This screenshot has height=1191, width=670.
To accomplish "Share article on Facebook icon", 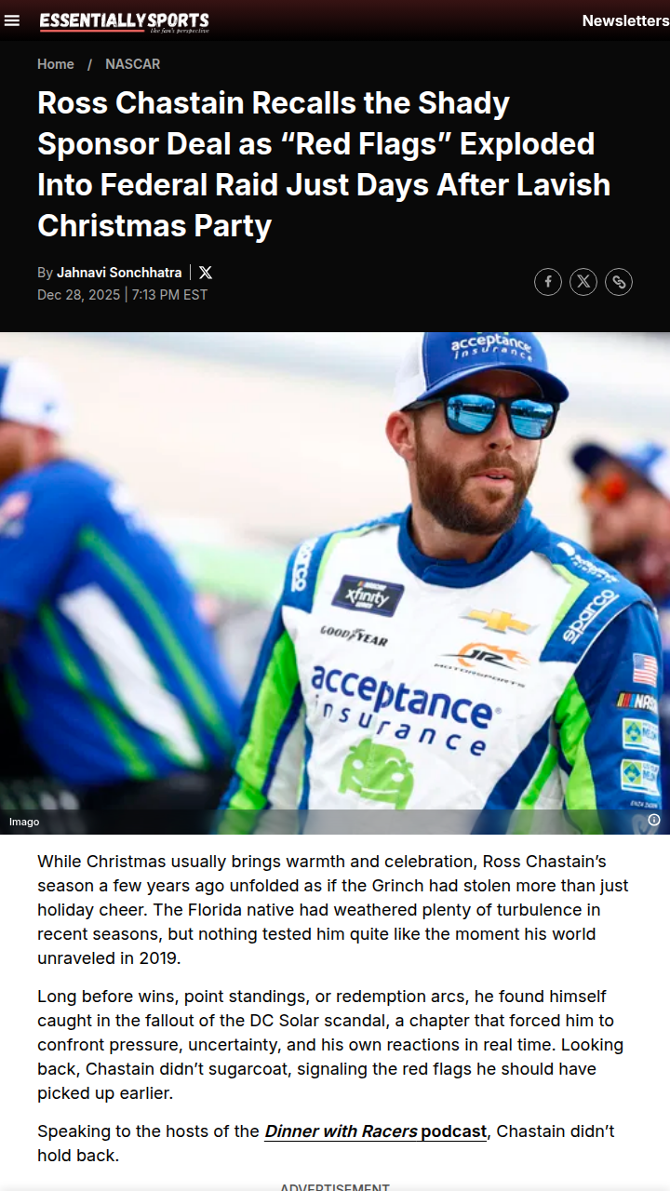I will pos(548,282).
